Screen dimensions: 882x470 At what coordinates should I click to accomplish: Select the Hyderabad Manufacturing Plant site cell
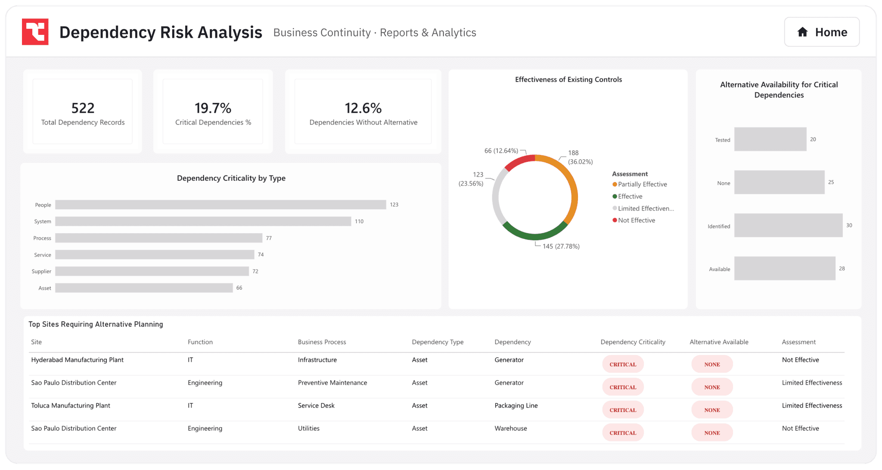[x=78, y=360]
